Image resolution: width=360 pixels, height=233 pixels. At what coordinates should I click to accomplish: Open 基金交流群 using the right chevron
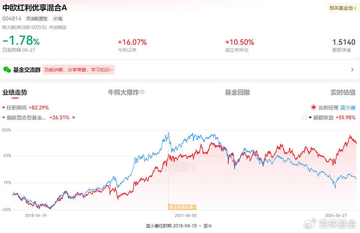[352, 70]
